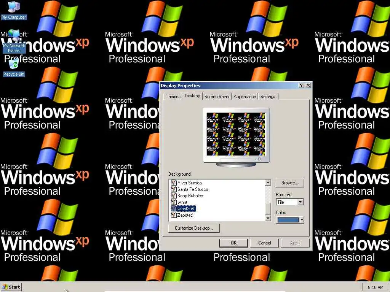The height and width of the screenshot is (292, 390).
Task: Close the Display Properties dialog
Action: click(x=308, y=86)
